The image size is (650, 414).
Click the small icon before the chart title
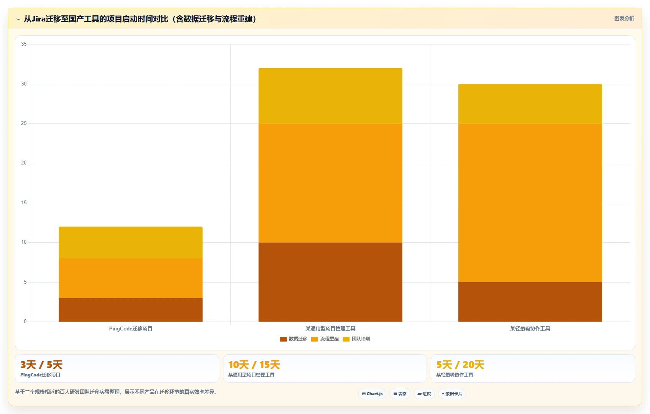click(x=18, y=19)
